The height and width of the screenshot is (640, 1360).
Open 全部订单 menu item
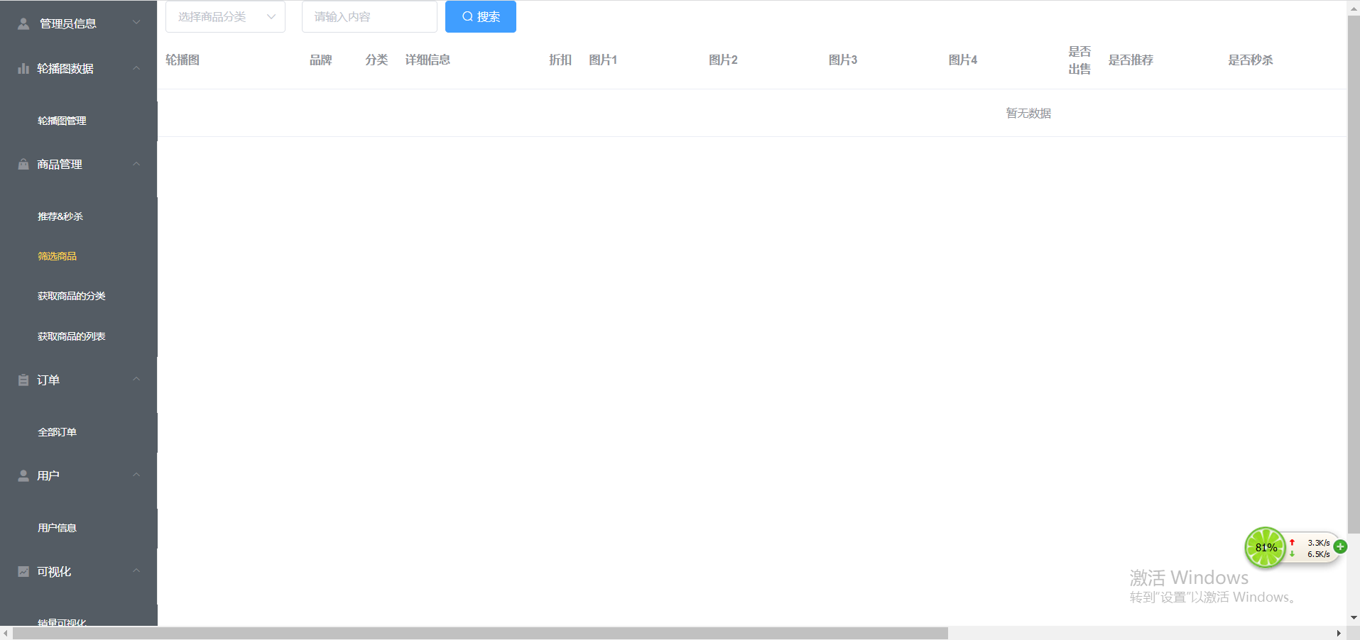(x=57, y=432)
